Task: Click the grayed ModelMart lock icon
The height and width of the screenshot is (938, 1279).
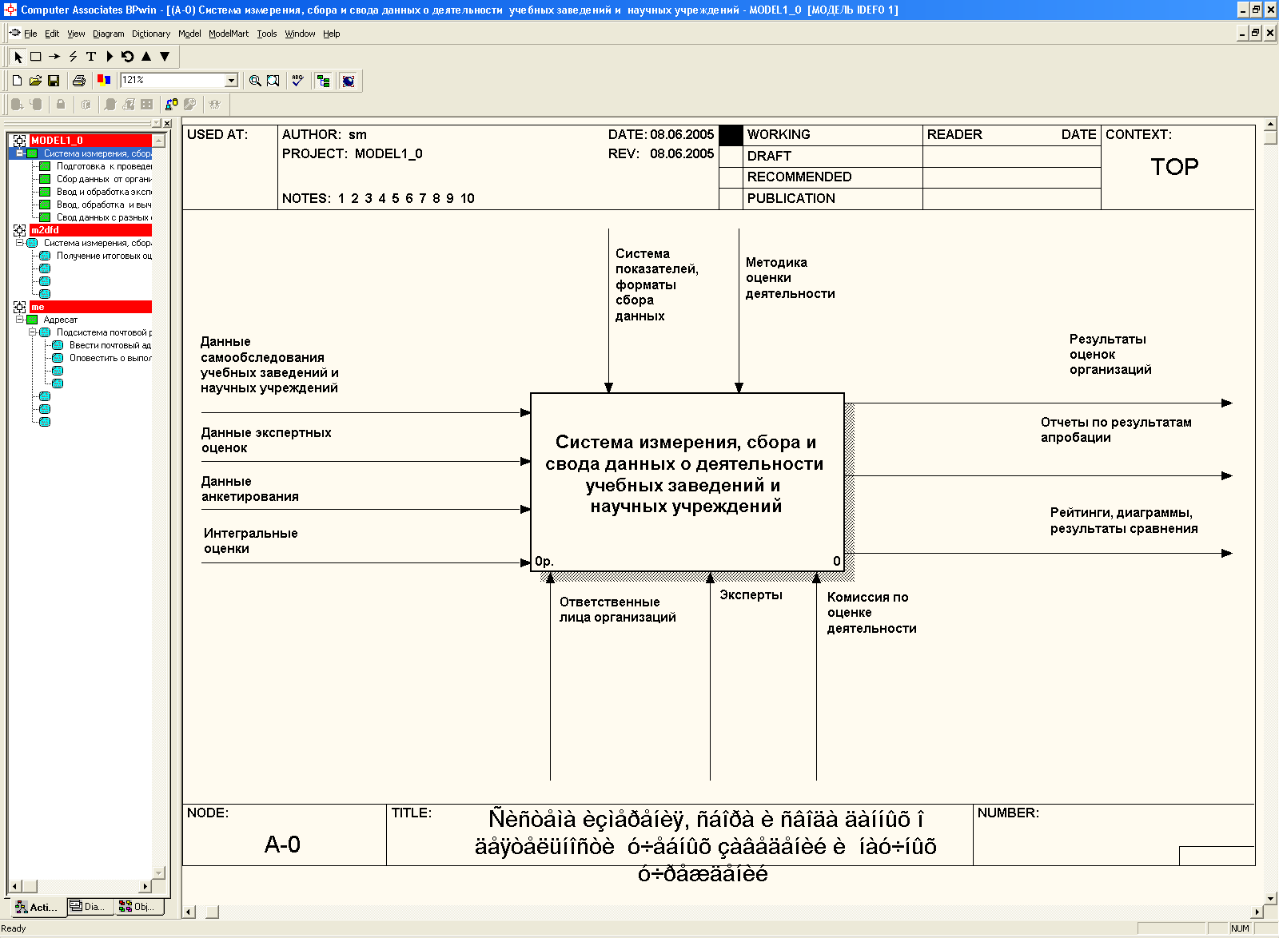Action: [x=61, y=104]
